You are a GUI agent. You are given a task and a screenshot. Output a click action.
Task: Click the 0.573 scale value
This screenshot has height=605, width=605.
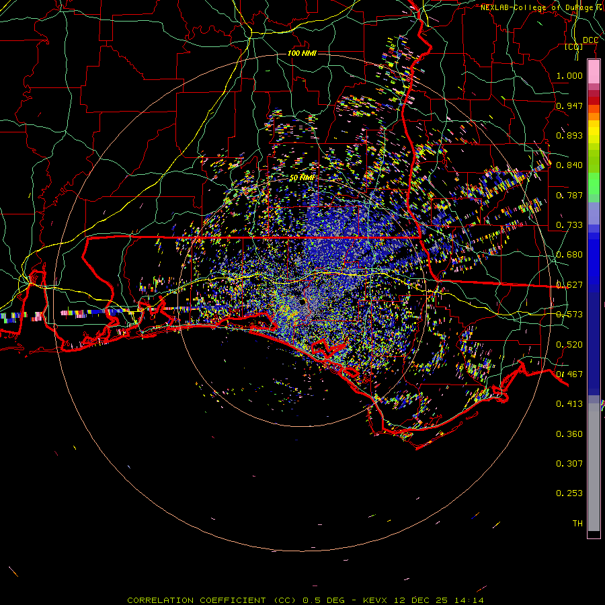569,315
